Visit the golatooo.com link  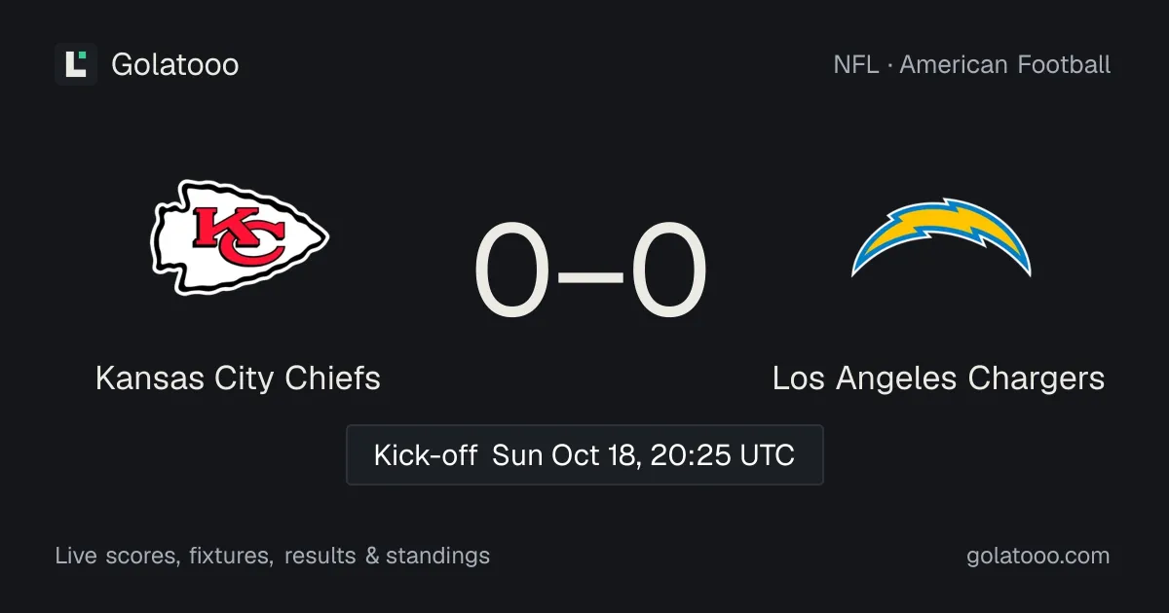(x=1038, y=556)
